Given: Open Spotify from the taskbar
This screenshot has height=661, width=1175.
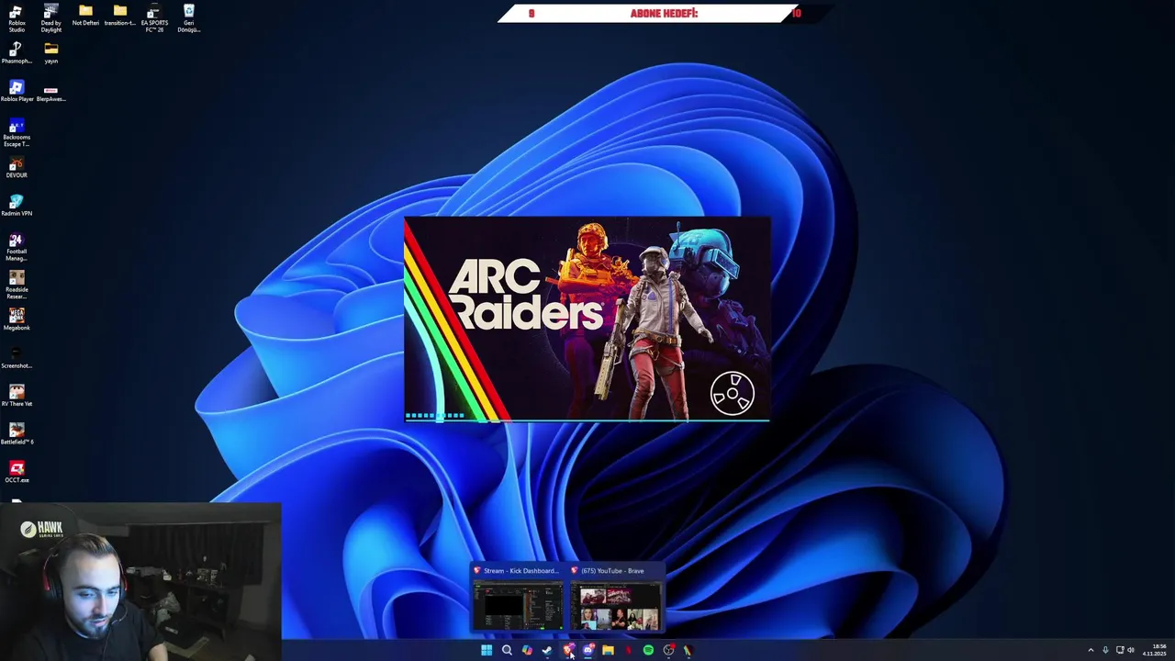Looking at the screenshot, I should point(648,650).
